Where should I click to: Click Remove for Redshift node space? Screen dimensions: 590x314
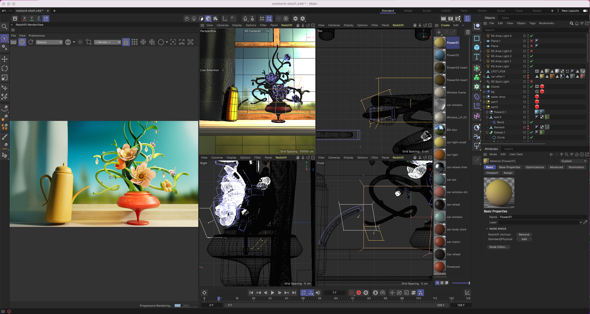coord(524,234)
